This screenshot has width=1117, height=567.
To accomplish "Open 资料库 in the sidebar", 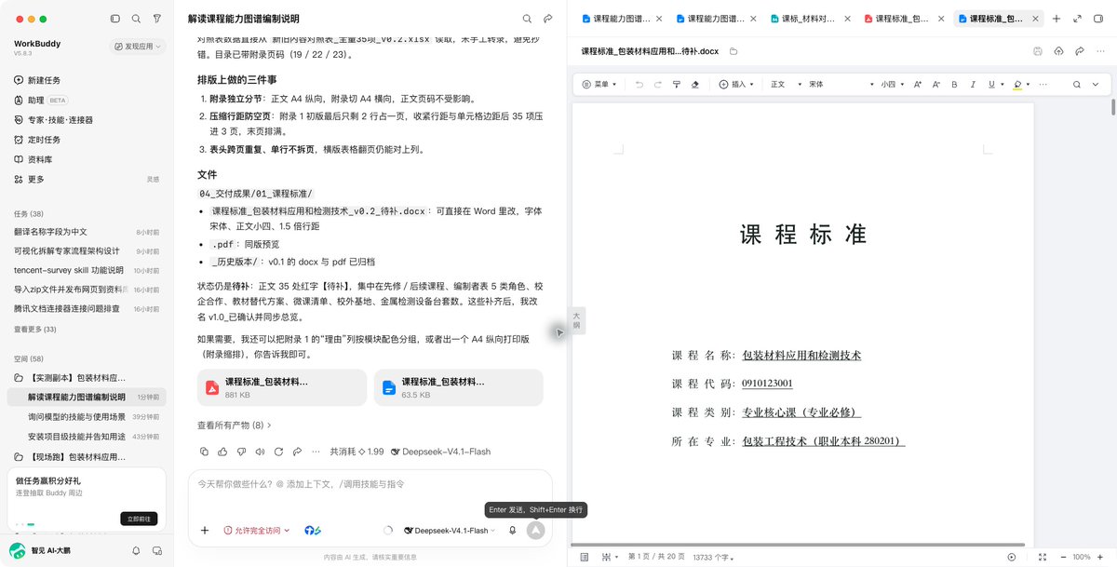I will [34, 159].
